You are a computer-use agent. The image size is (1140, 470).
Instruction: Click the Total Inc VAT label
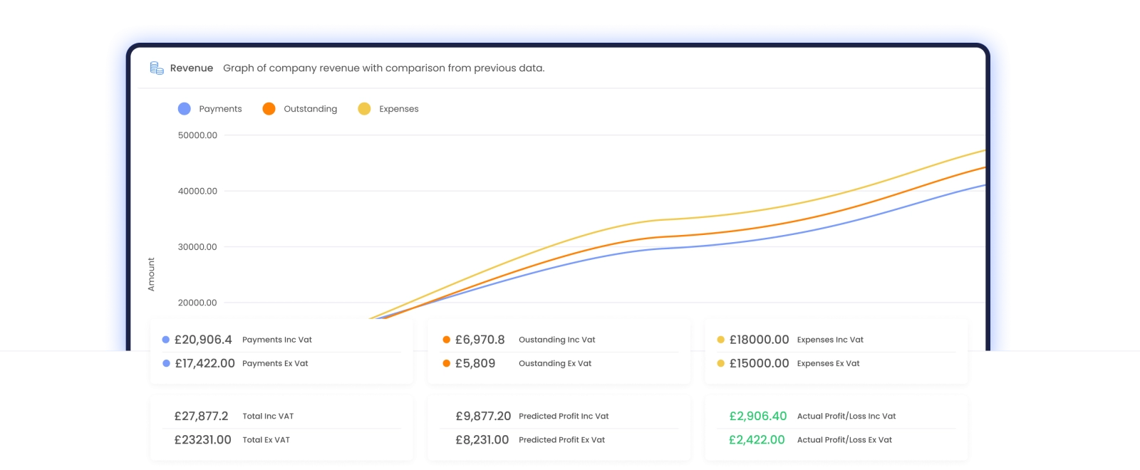point(268,416)
